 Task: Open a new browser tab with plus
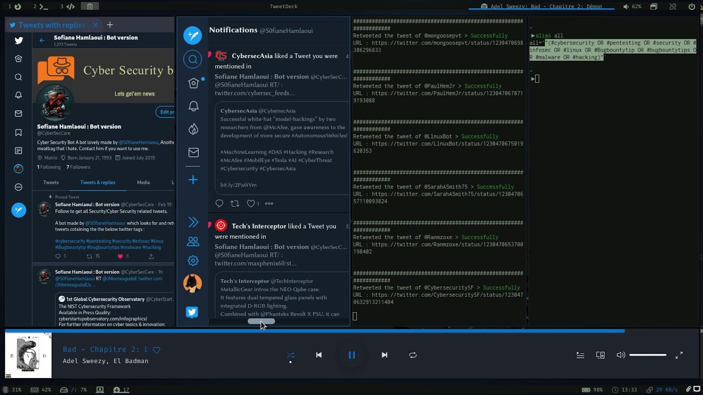[110, 25]
